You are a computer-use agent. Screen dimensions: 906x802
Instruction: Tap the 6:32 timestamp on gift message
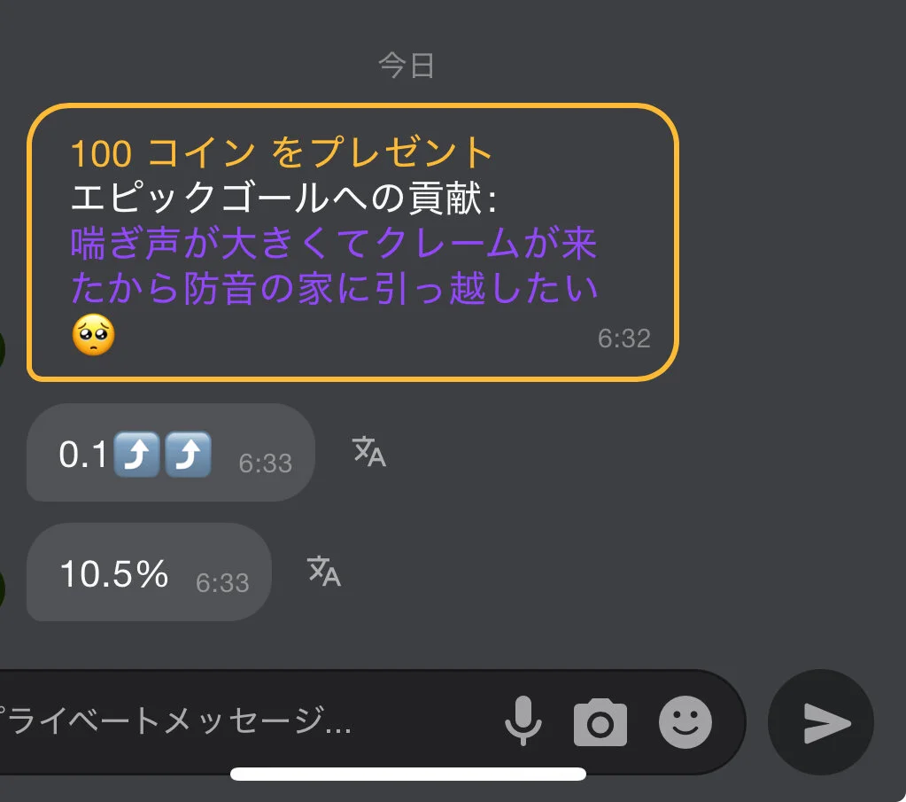[x=624, y=339]
